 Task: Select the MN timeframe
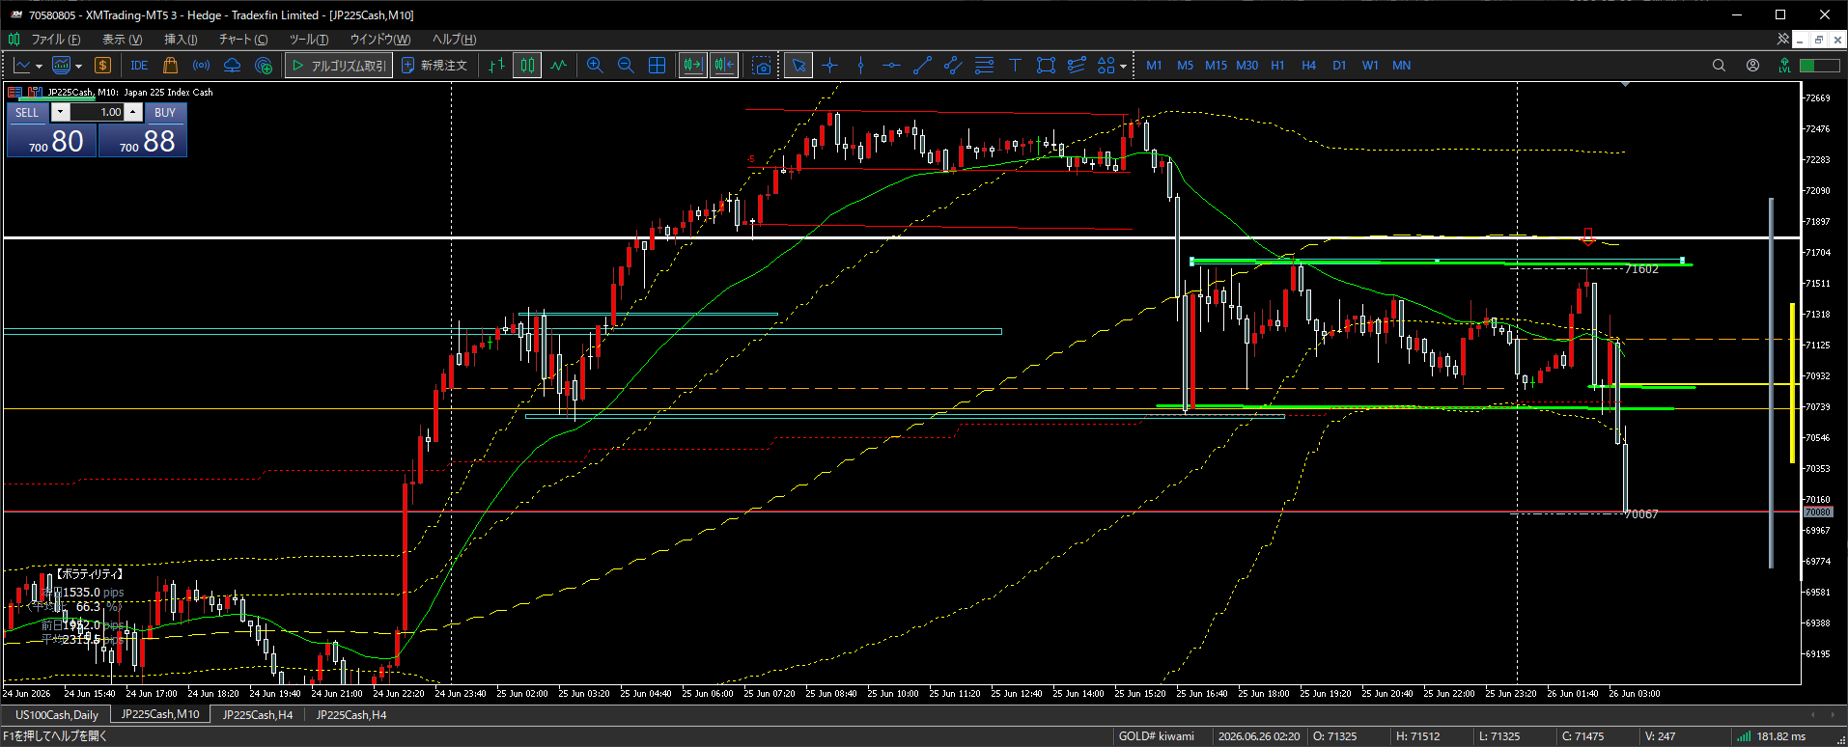(x=1401, y=66)
